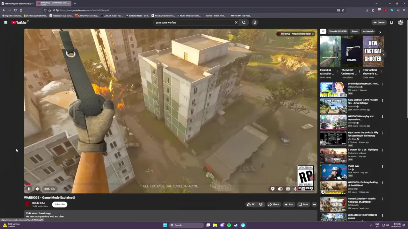Select the All filter chip
The image size is (408, 229).
[x=323, y=31]
